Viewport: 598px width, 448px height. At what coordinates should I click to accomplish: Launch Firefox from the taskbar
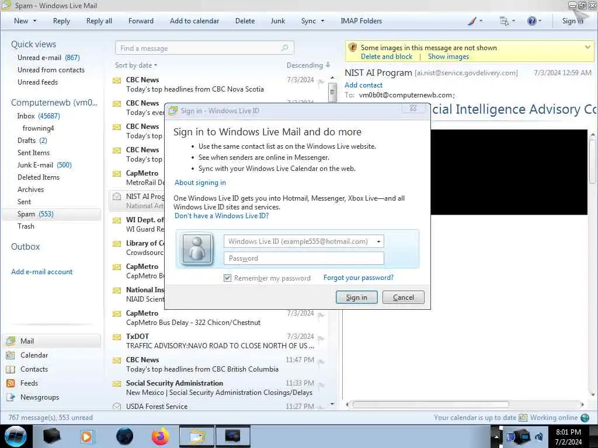point(160,436)
